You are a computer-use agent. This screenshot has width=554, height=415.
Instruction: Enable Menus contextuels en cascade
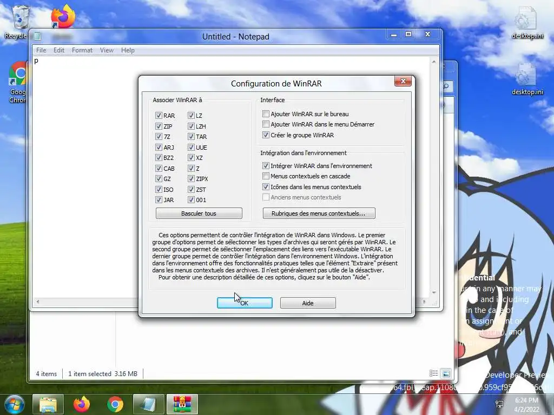coord(266,176)
